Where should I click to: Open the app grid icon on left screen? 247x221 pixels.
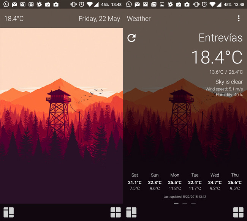tap(116, 212)
